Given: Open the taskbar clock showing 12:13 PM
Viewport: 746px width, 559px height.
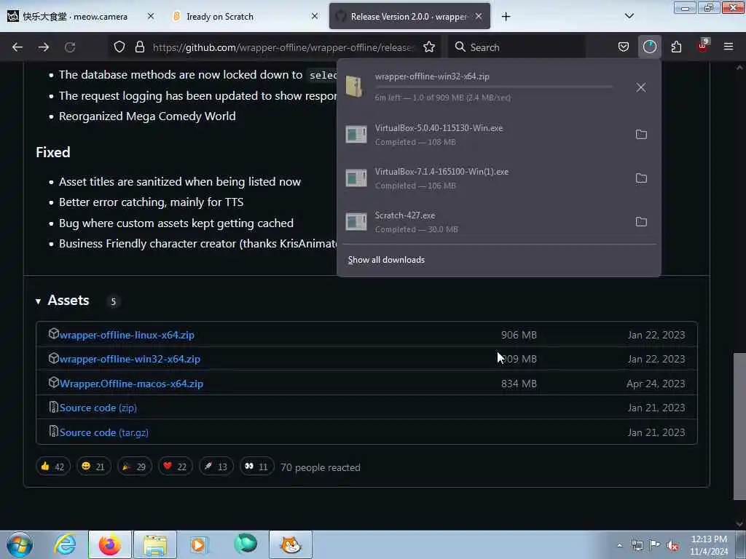Looking at the screenshot, I should click(x=709, y=545).
